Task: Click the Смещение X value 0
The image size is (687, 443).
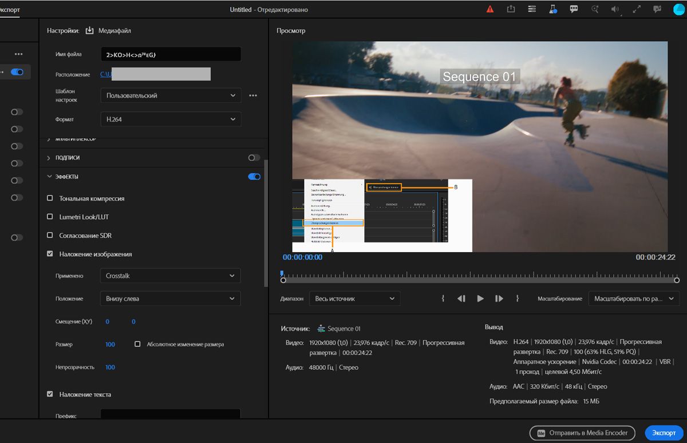Action: [107, 321]
